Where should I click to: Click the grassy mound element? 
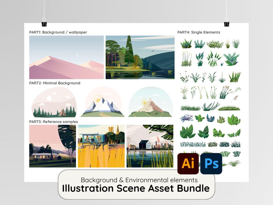point(229,108)
